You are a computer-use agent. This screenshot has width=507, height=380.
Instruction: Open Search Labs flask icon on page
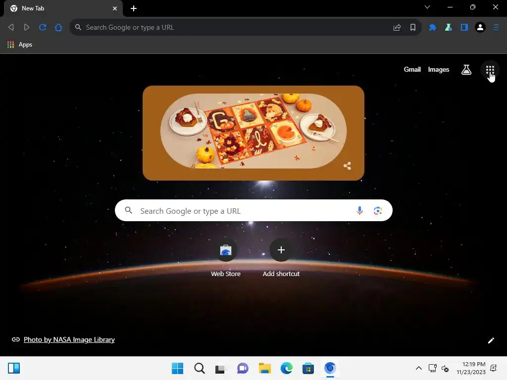click(466, 69)
